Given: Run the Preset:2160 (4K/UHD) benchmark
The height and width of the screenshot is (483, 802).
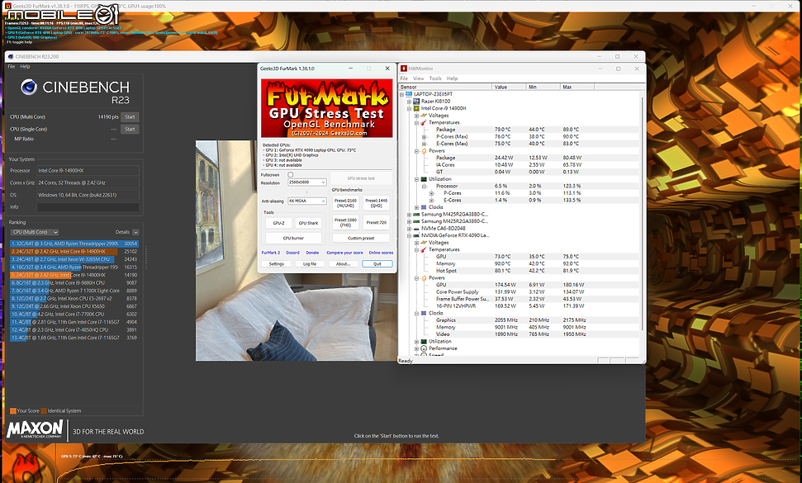Looking at the screenshot, I should 345,203.
